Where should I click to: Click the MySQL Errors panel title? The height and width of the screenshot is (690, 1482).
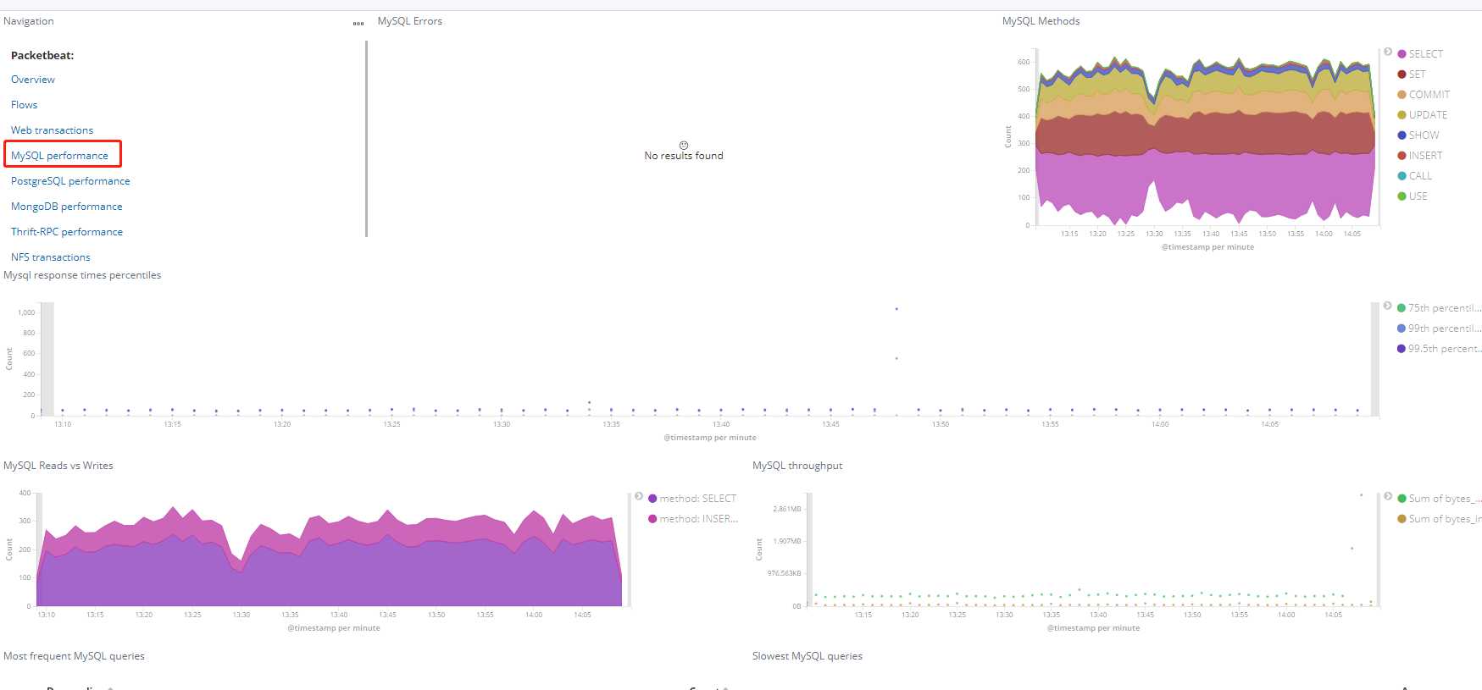[x=410, y=21]
